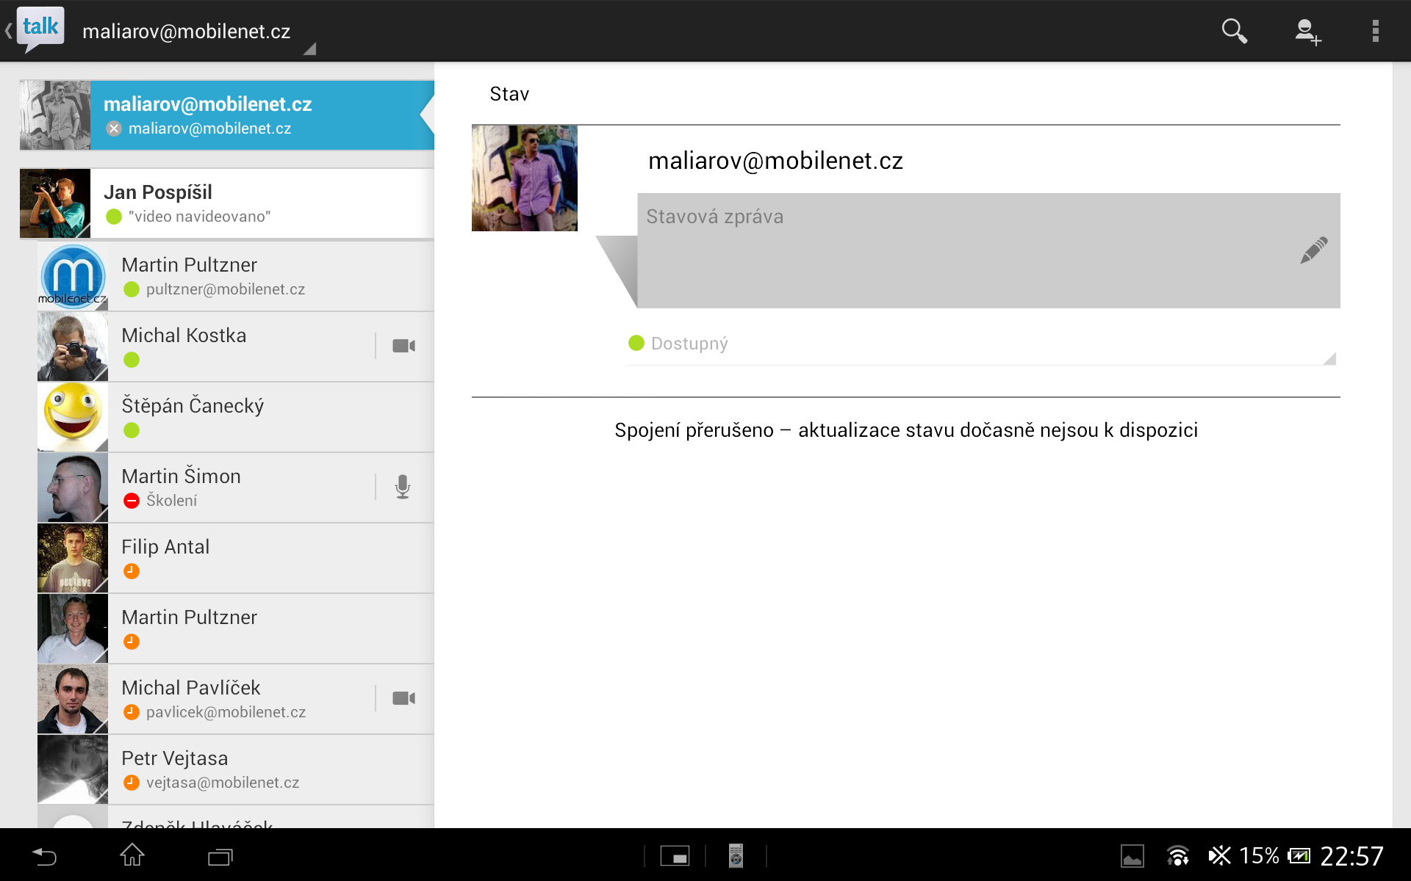
Task: Tap Martin Šimon's busy status indicator
Action: (132, 500)
